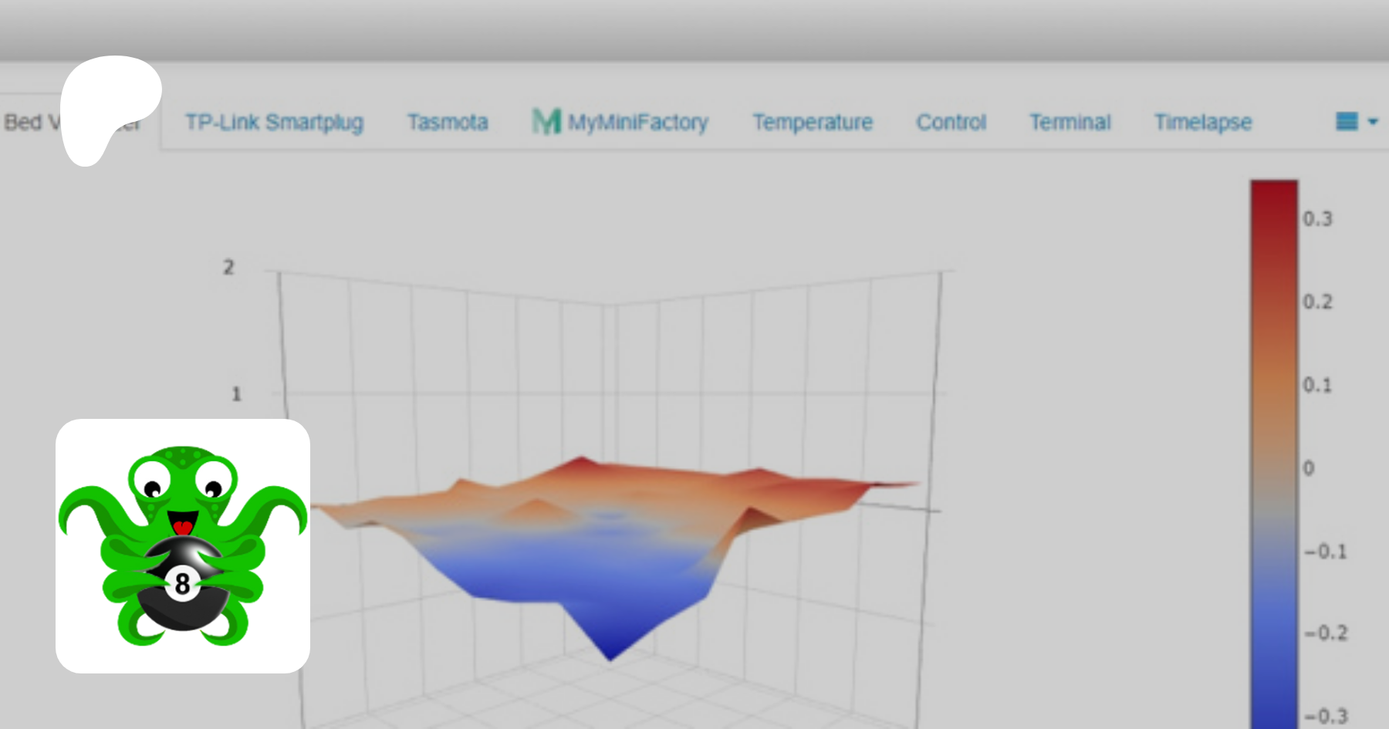Select the MyMiniFactory tab label
The width and height of the screenshot is (1389, 729).
point(637,123)
